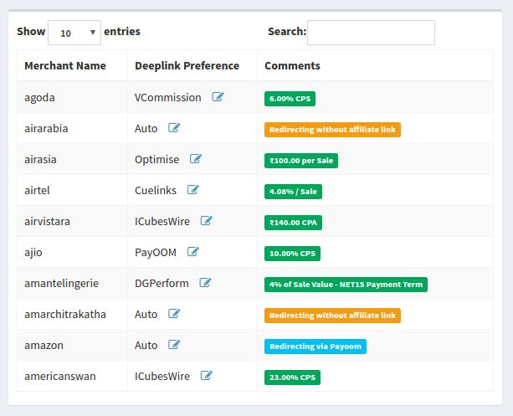Edit deeplink preference for amazon
This screenshot has width=513, height=416.
click(x=174, y=345)
